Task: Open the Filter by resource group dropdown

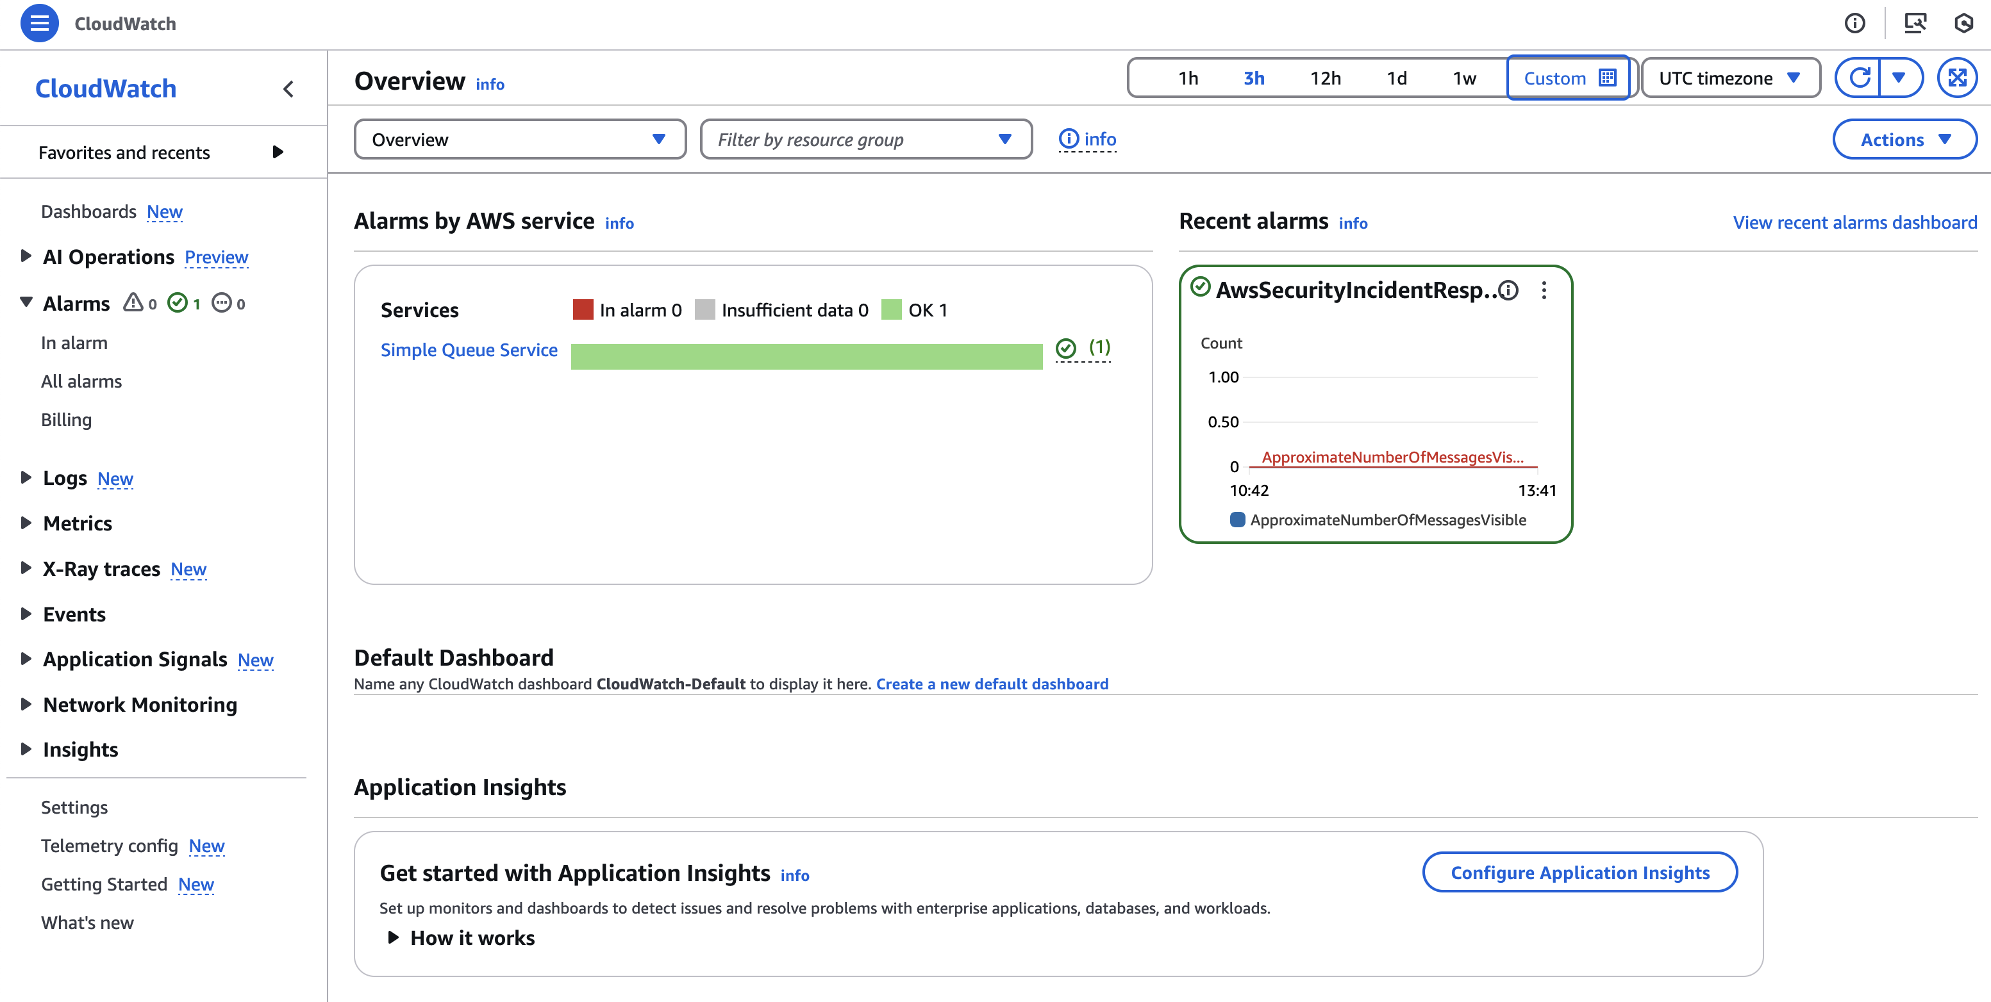Action: [x=865, y=139]
